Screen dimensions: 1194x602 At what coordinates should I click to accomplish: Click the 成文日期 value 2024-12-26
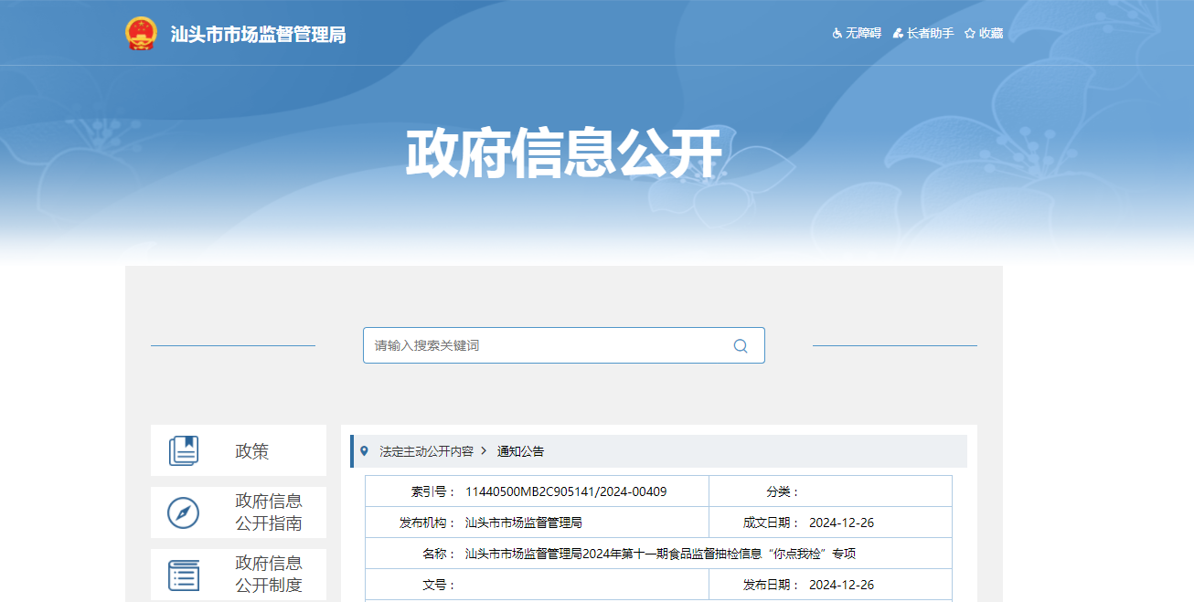841,523
